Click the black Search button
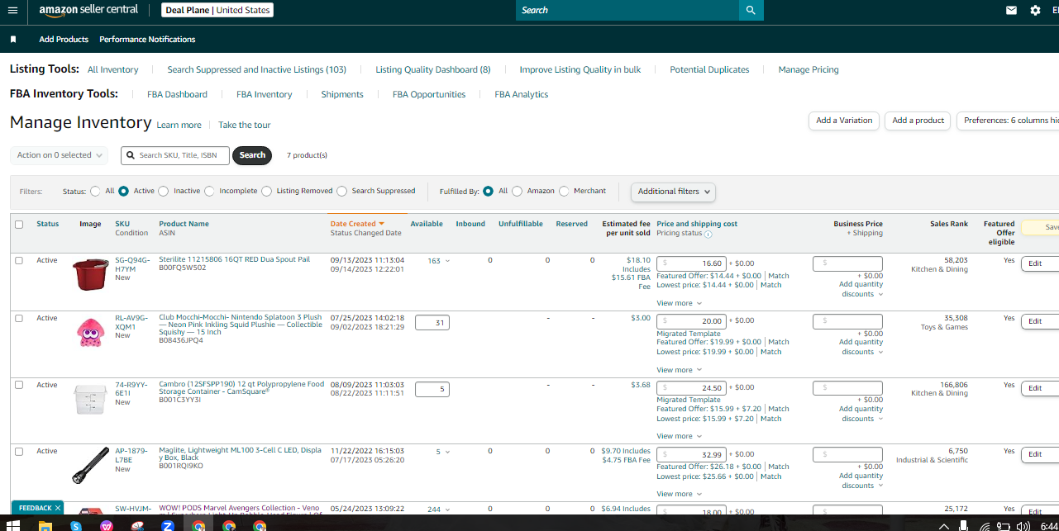The image size is (1059, 531). coord(252,155)
